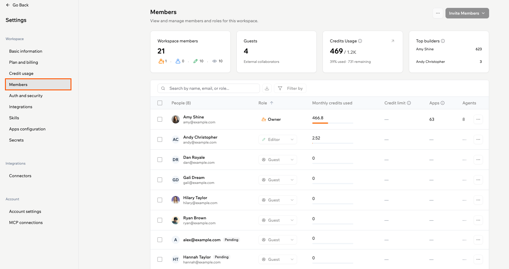Click Ryan Brown's avatar photo

[x=176, y=220]
